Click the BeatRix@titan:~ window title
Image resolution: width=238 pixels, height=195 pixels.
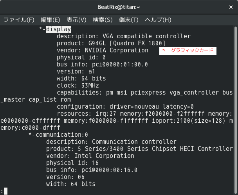click(x=119, y=7)
